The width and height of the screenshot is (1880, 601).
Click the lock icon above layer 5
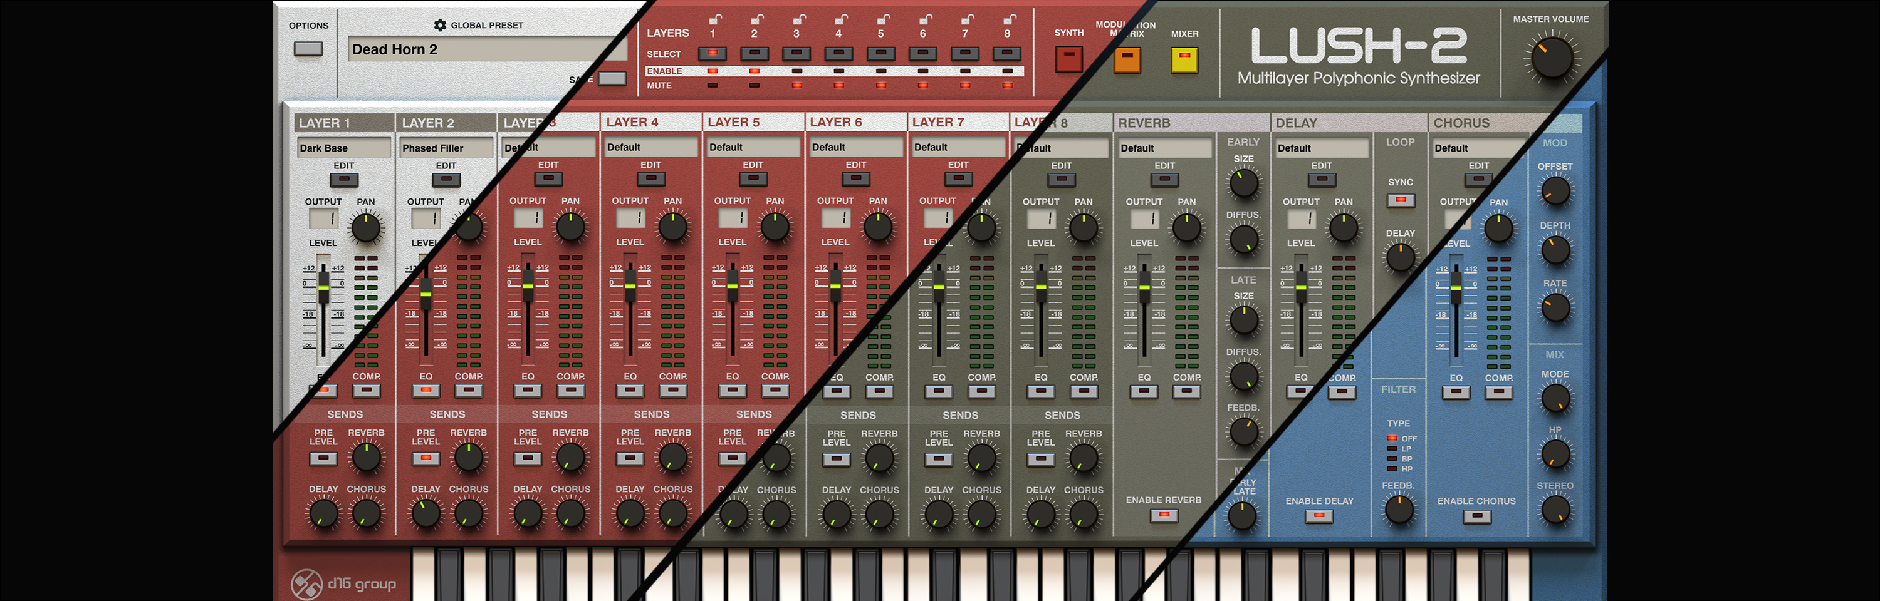(884, 19)
